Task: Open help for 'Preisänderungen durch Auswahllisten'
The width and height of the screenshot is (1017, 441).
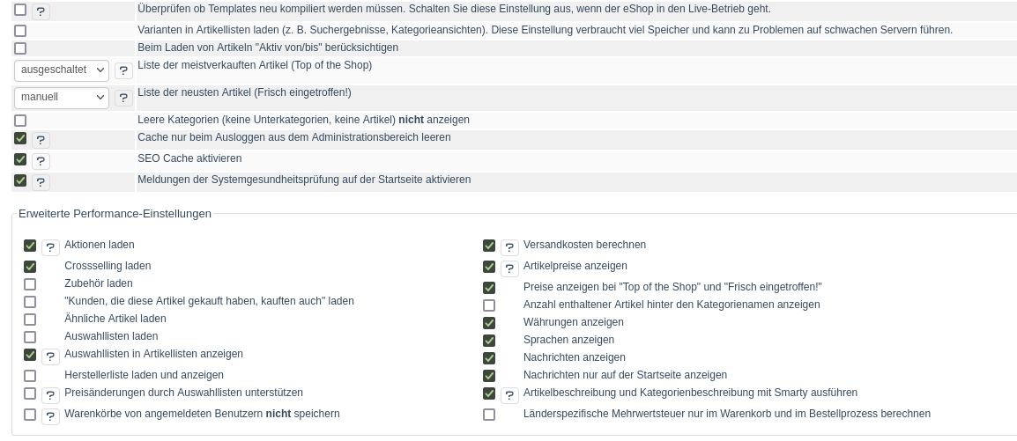Action: tap(50, 395)
